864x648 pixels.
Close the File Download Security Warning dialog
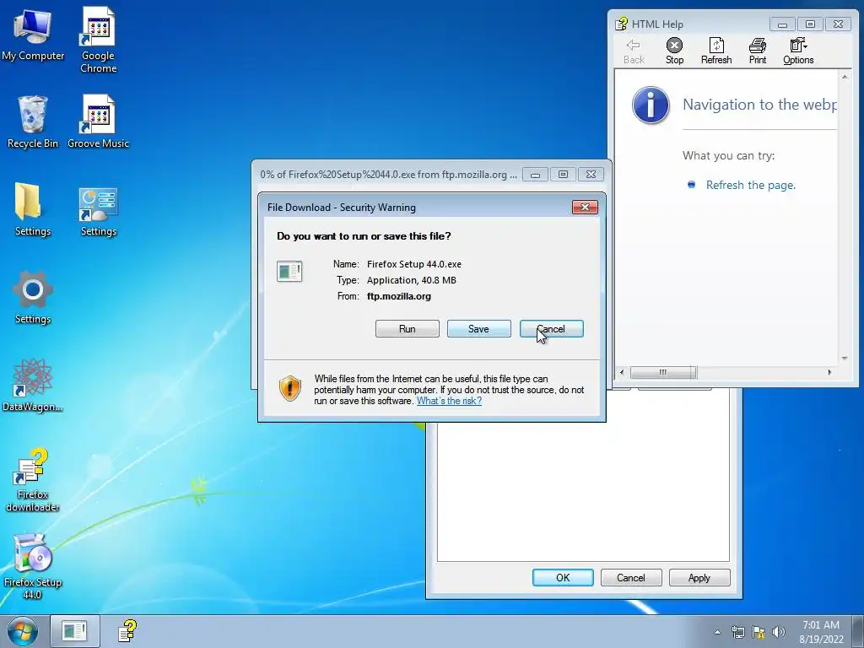(586, 208)
